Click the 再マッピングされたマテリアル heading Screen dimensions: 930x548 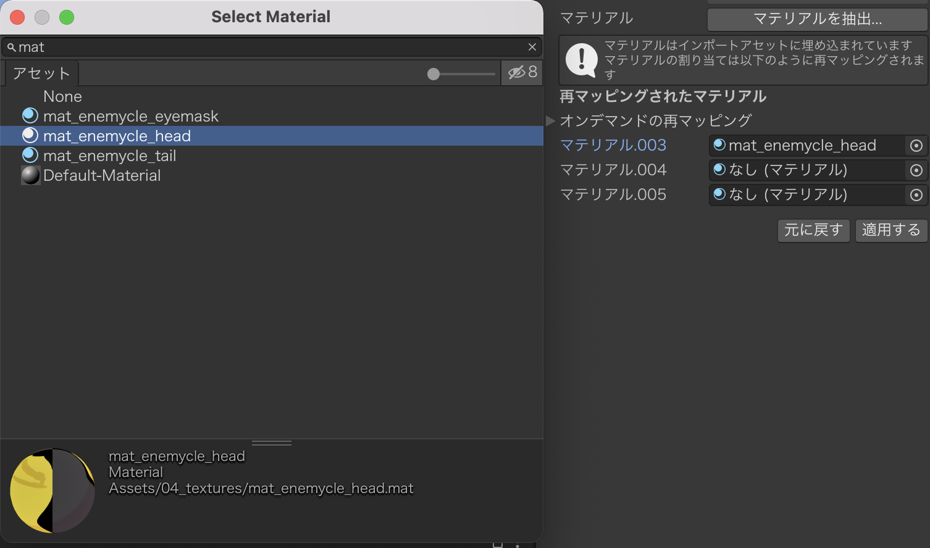click(663, 96)
